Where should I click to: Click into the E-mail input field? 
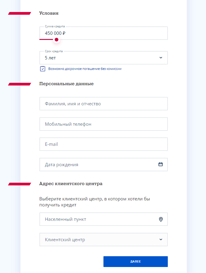click(103, 144)
